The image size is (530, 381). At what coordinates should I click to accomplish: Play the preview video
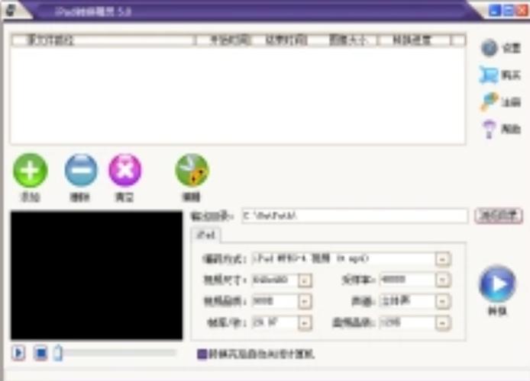[18, 353]
